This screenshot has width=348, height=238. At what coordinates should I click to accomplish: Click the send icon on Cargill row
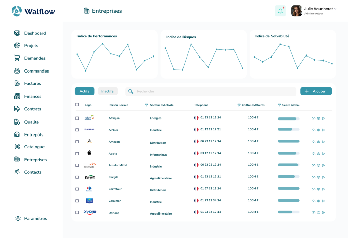pyautogui.click(x=323, y=177)
